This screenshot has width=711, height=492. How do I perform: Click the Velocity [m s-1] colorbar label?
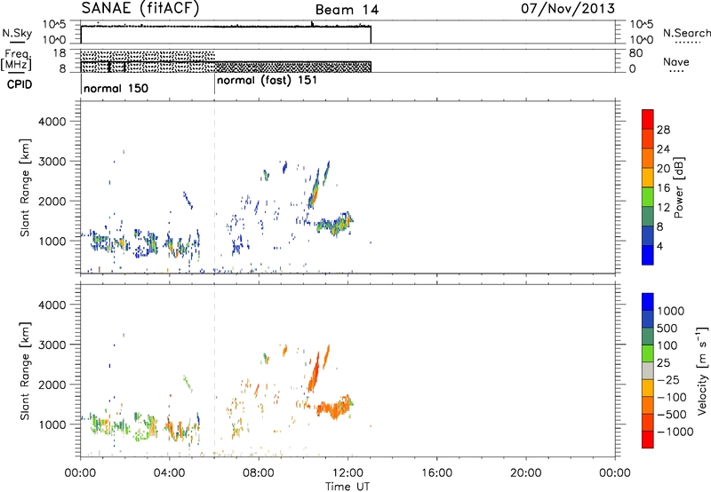(x=702, y=370)
